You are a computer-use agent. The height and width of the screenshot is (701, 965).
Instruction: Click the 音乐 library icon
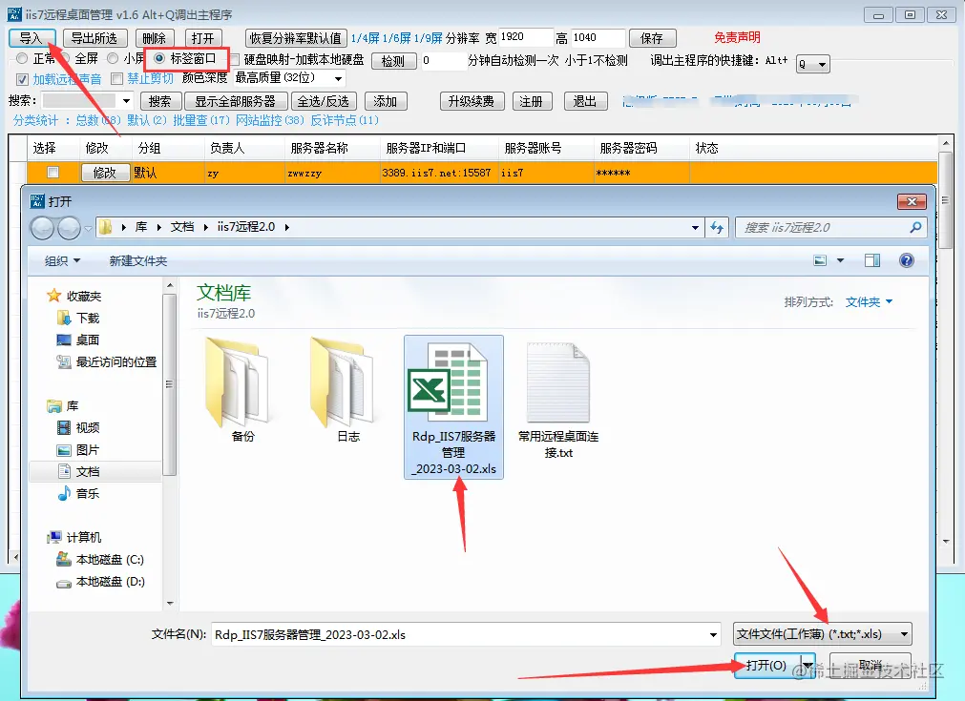(x=63, y=493)
